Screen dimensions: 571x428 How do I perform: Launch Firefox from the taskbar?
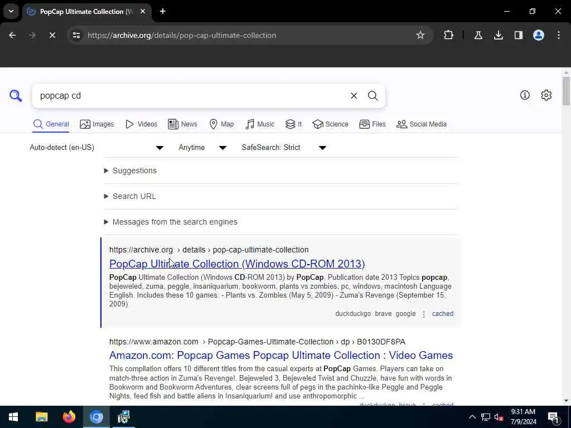click(x=69, y=417)
